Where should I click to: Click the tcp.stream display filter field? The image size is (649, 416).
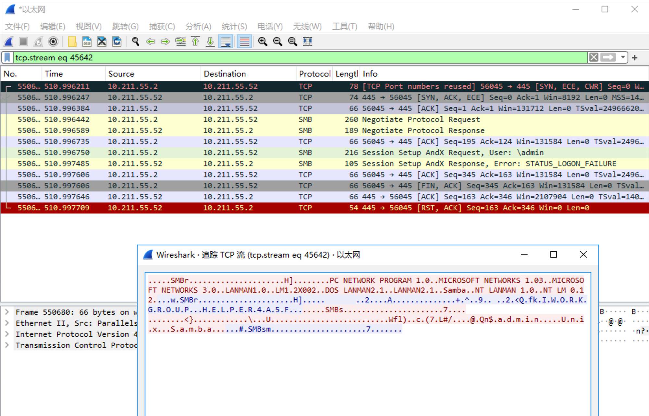(x=300, y=57)
